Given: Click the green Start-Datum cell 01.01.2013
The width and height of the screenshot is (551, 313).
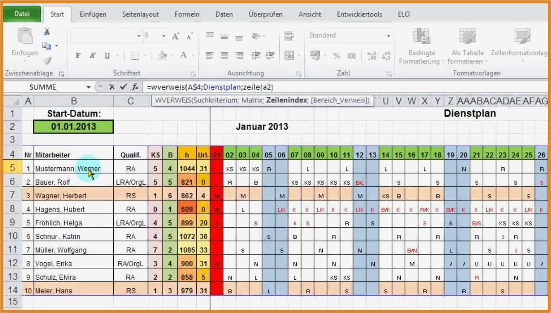Looking at the screenshot, I should 73,126.
